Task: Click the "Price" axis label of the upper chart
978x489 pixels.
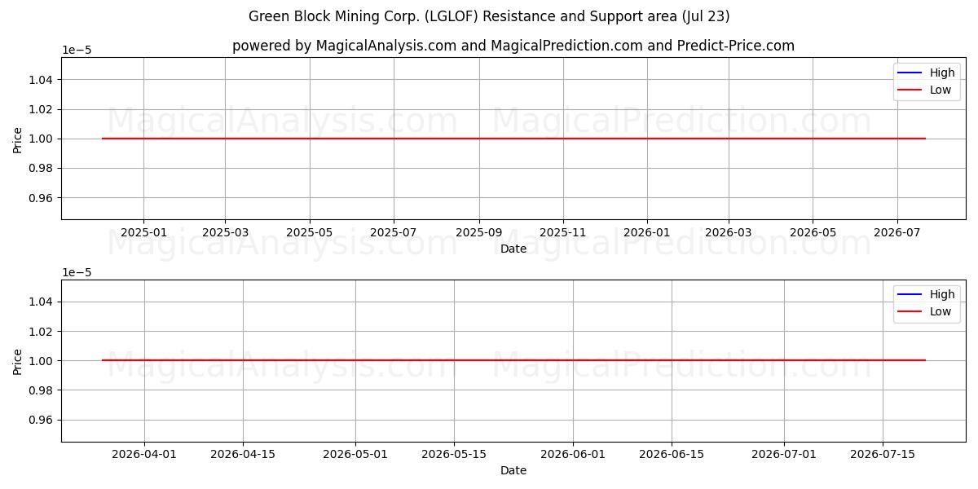Action: click(x=18, y=139)
